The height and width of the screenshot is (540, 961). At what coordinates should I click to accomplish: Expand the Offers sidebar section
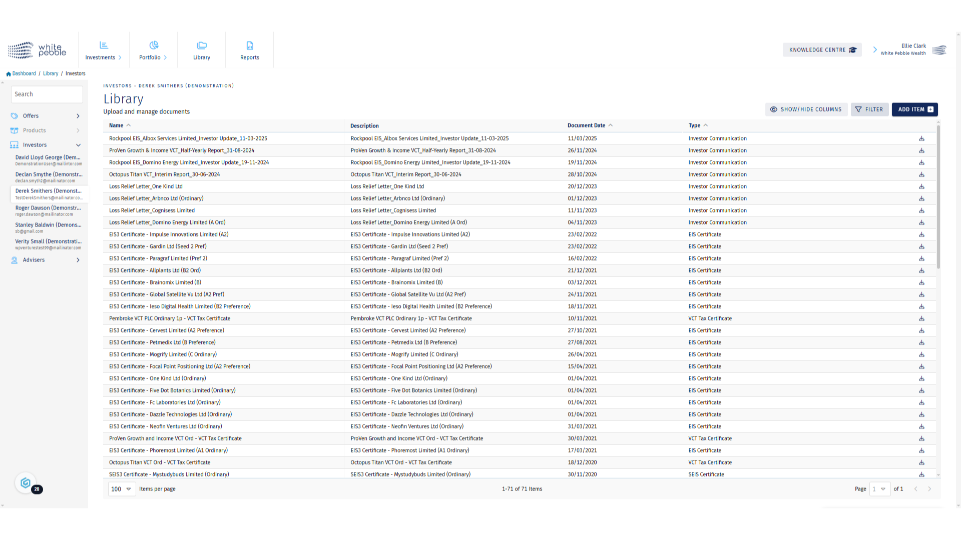(x=78, y=116)
